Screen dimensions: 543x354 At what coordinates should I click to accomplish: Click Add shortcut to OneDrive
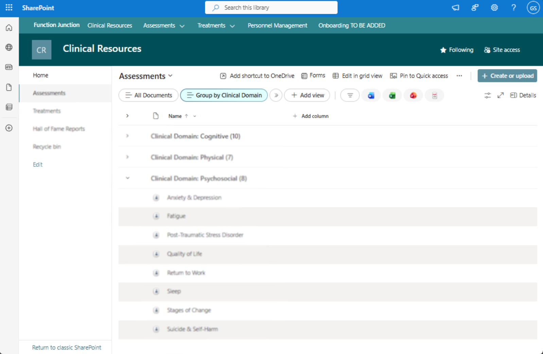pyautogui.click(x=257, y=76)
